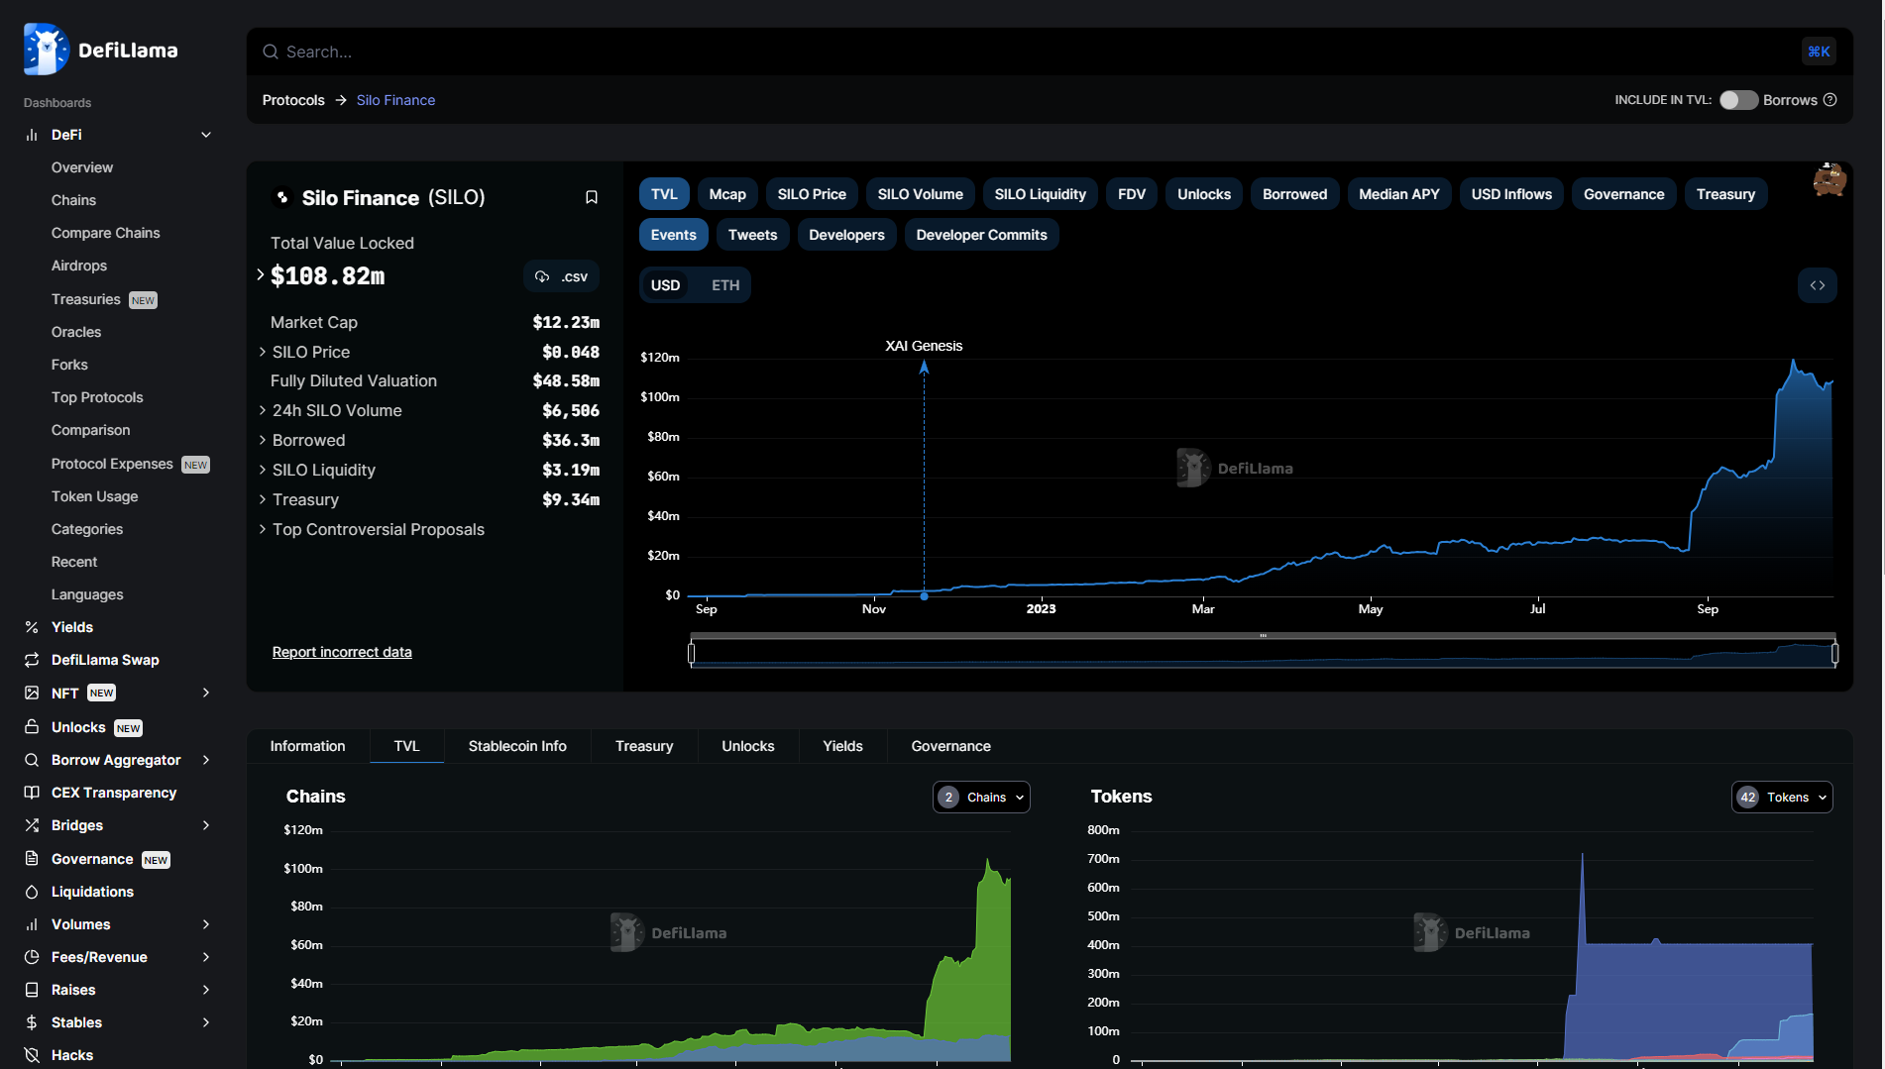
Task: Click the range slider top grip bar
Action: pos(1263,636)
